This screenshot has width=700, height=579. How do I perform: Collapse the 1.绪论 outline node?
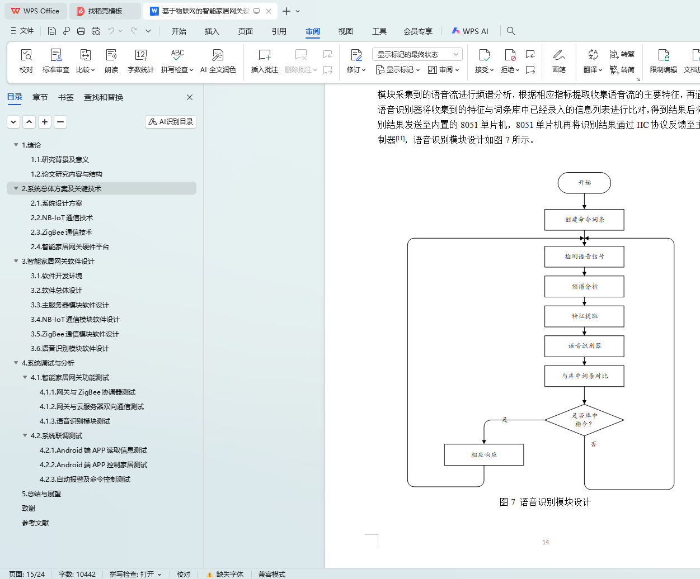16,145
